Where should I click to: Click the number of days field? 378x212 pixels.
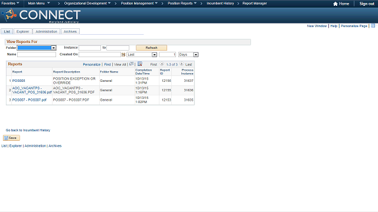click(x=167, y=55)
